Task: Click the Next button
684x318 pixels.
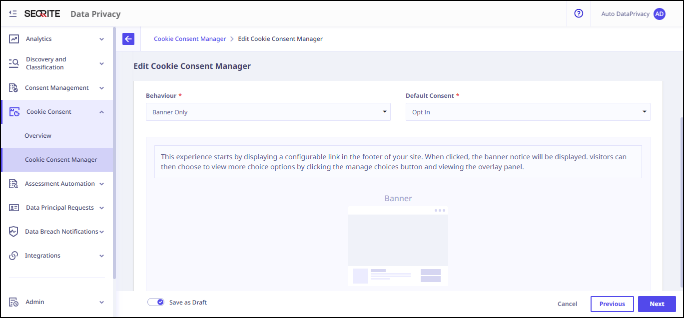Action: [x=657, y=304]
